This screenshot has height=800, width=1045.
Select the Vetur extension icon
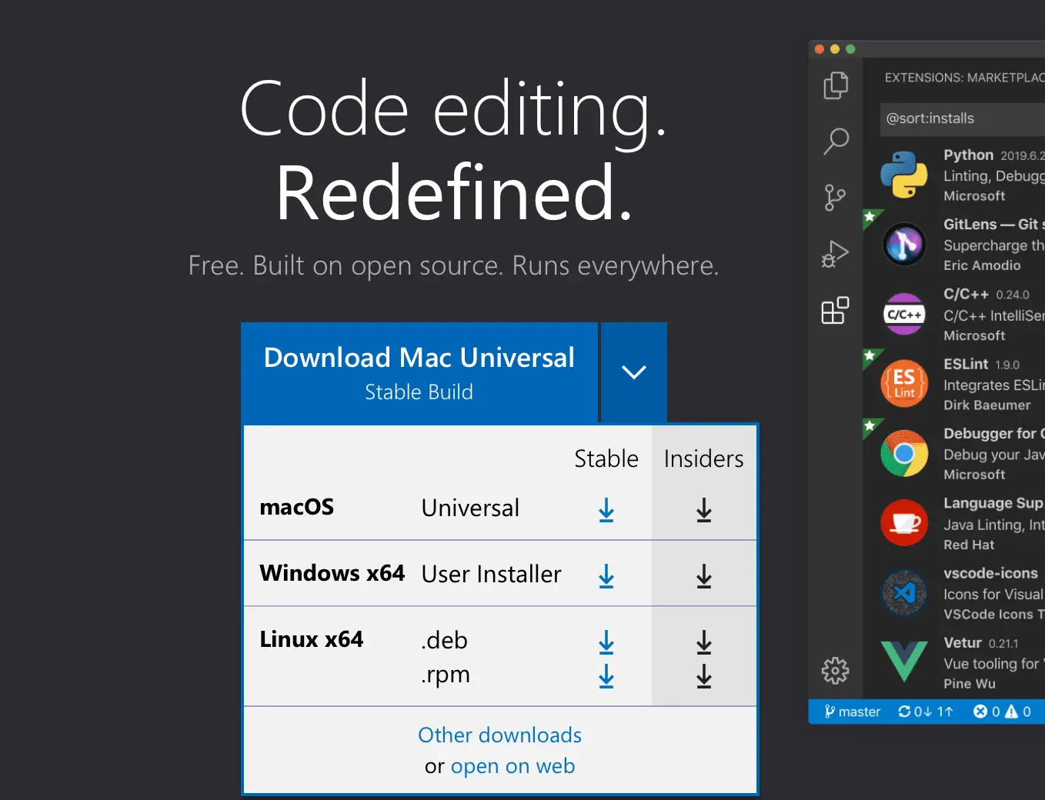[904, 661]
